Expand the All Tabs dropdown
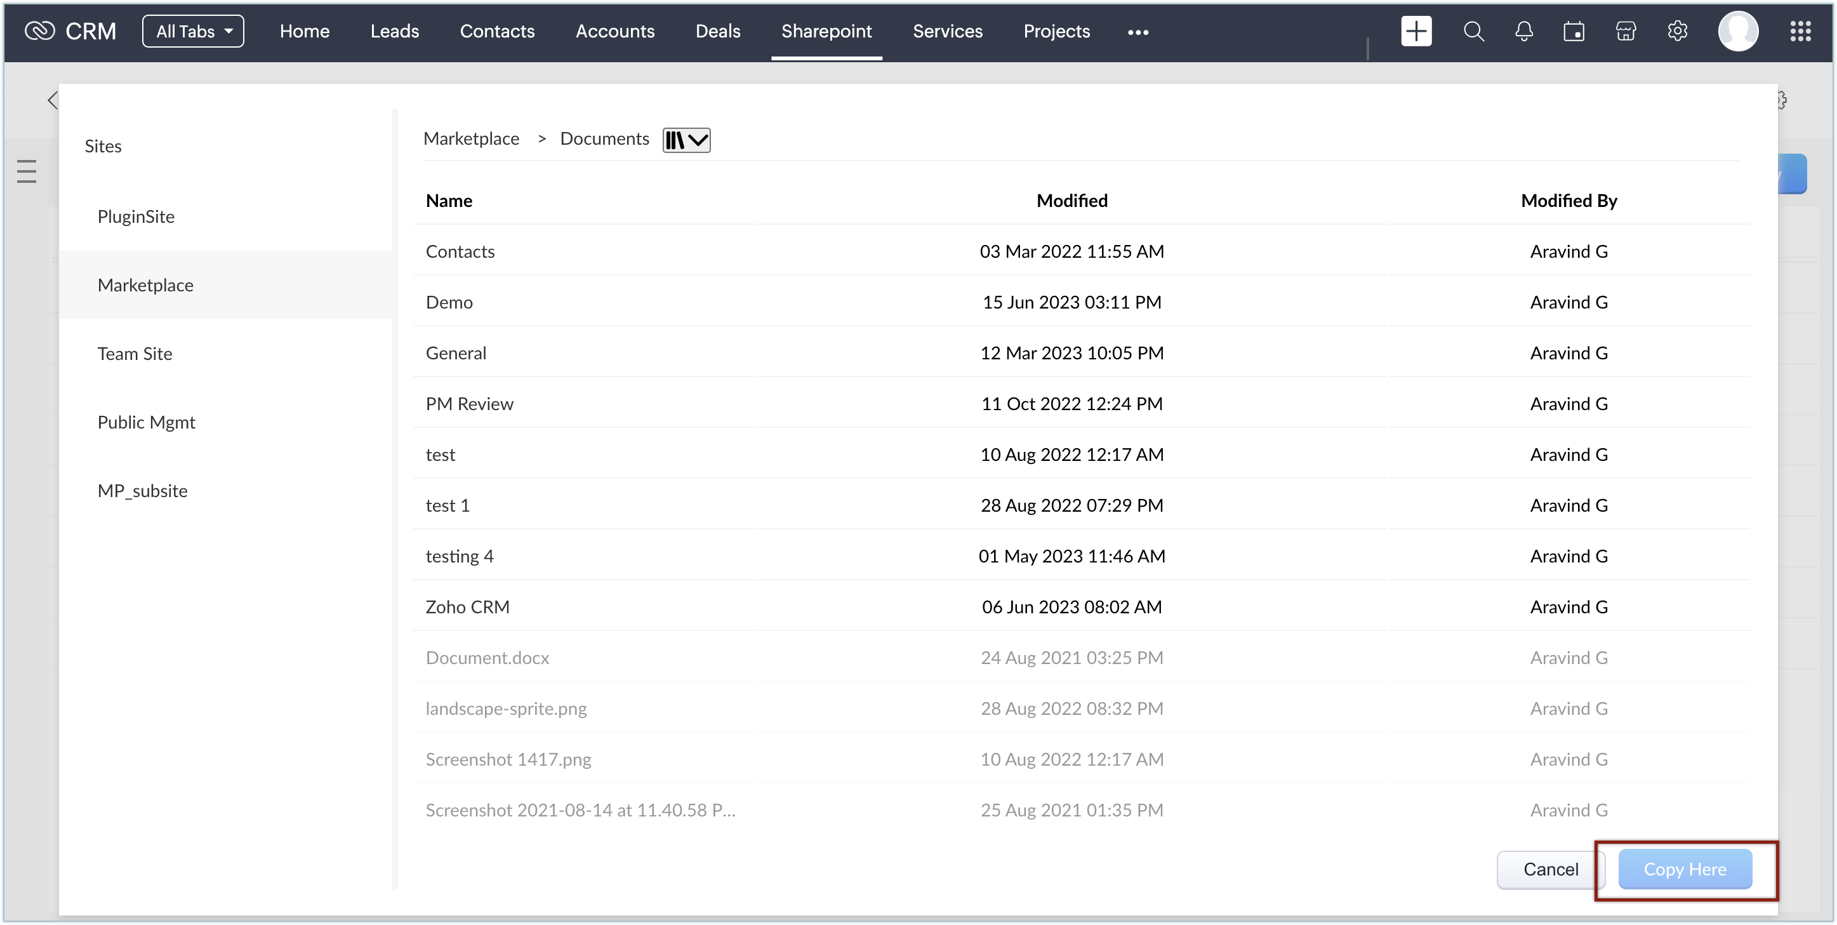Image resolution: width=1837 pixels, height=925 pixels. (x=193, y=31)
